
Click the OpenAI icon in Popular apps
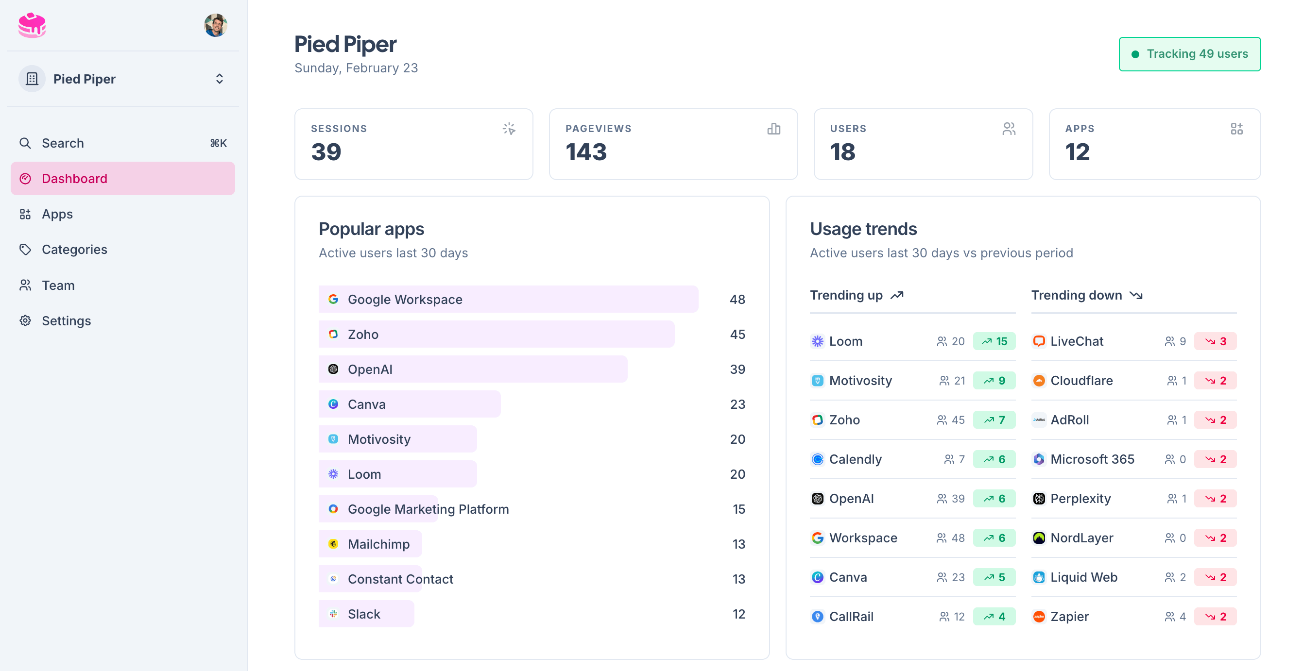333,369
